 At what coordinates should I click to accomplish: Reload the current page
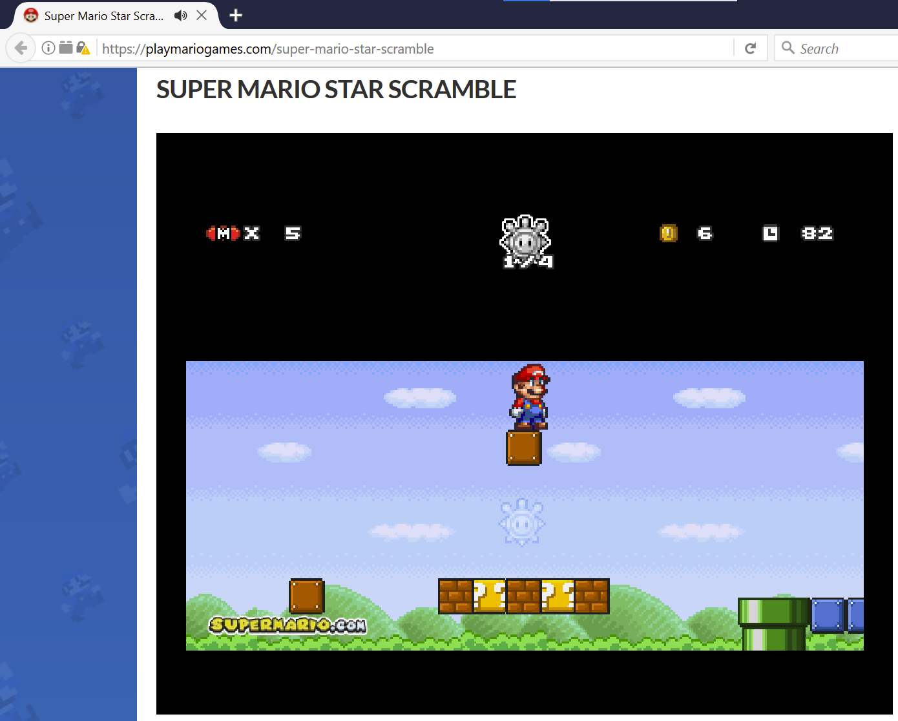click(750, 47)
